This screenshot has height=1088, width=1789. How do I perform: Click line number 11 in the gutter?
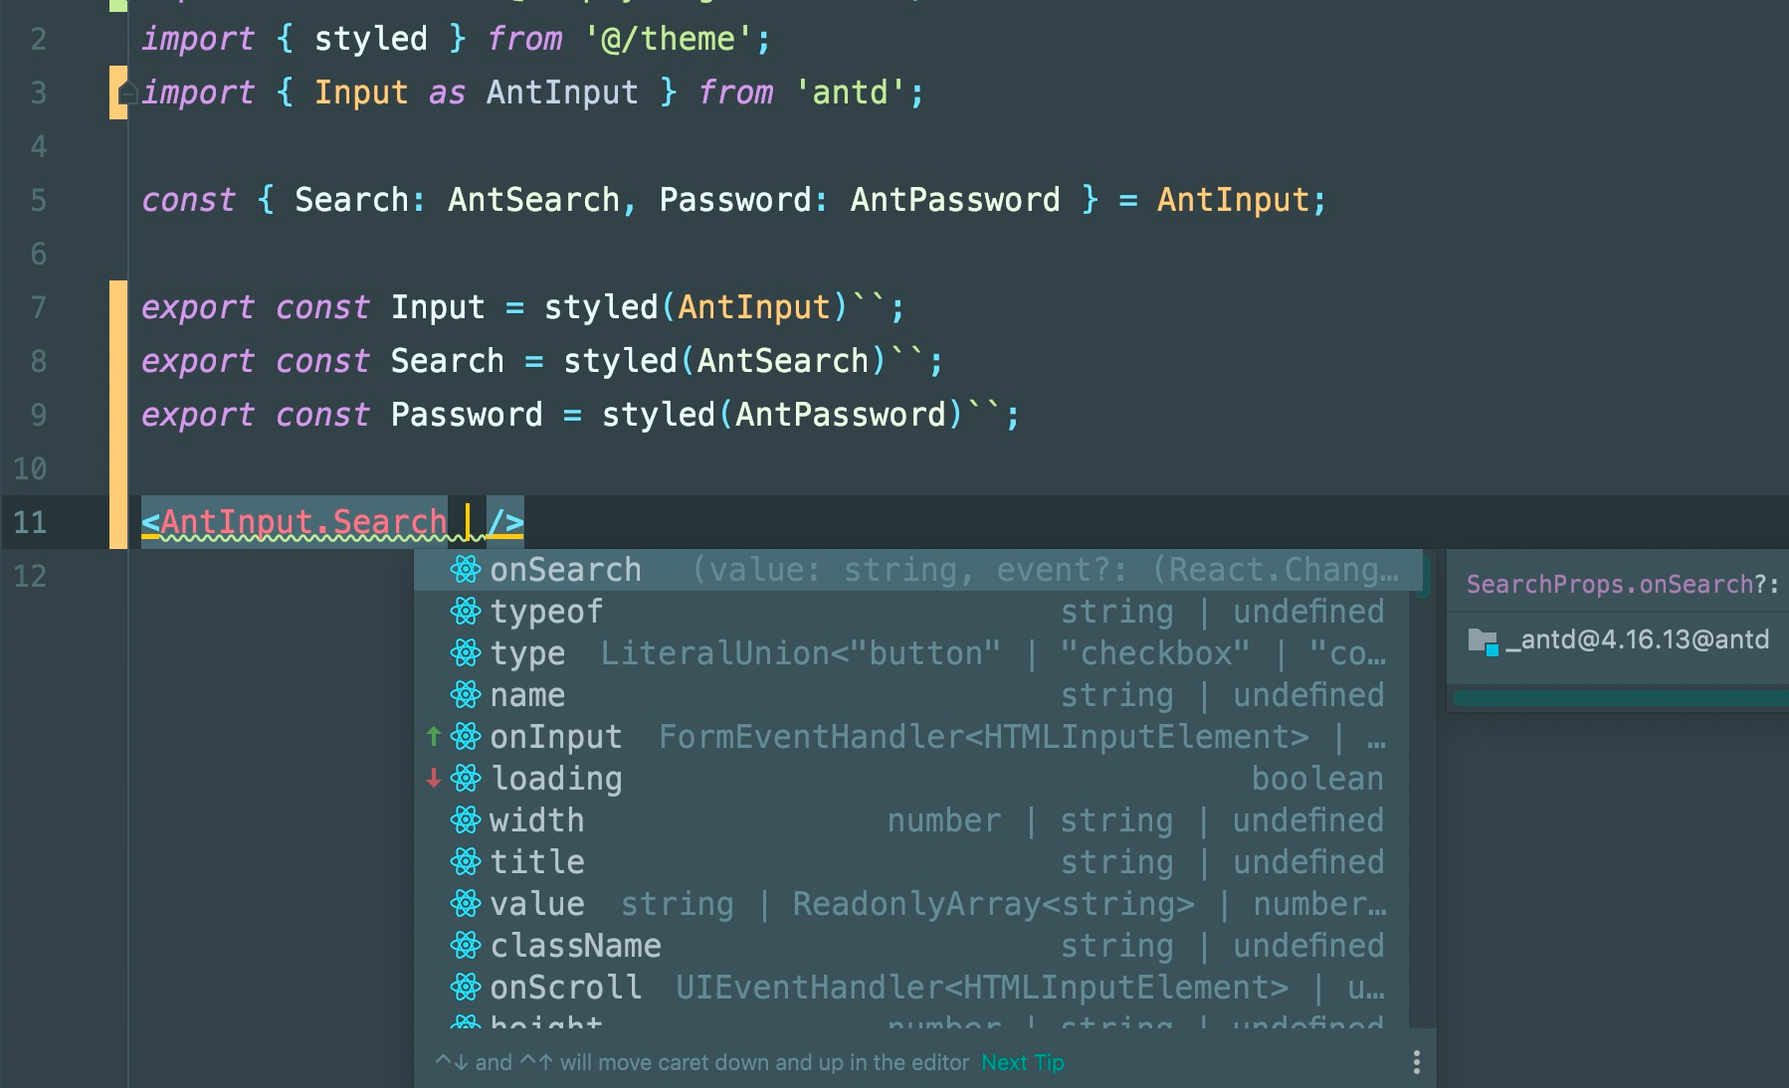pyautogui.click(x=30, y=521)
